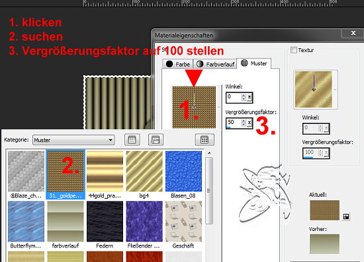The height and width of the screenshot is (262, 364).
Task: Click the Aktuell material swatch
Action: click(324, 211)
